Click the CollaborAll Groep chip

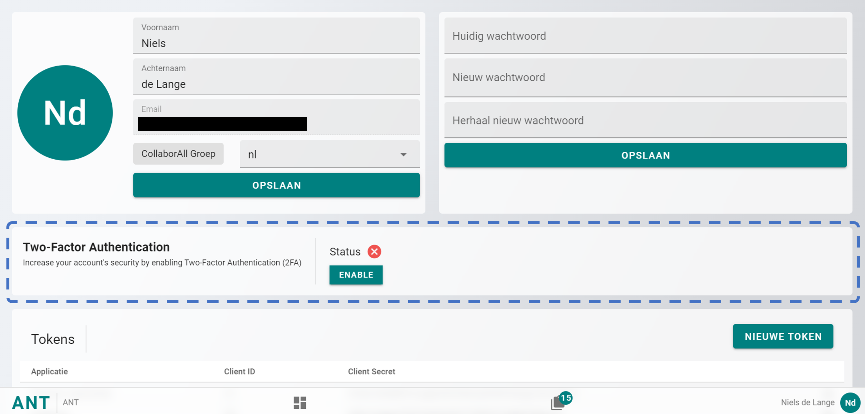pos(178,154)
